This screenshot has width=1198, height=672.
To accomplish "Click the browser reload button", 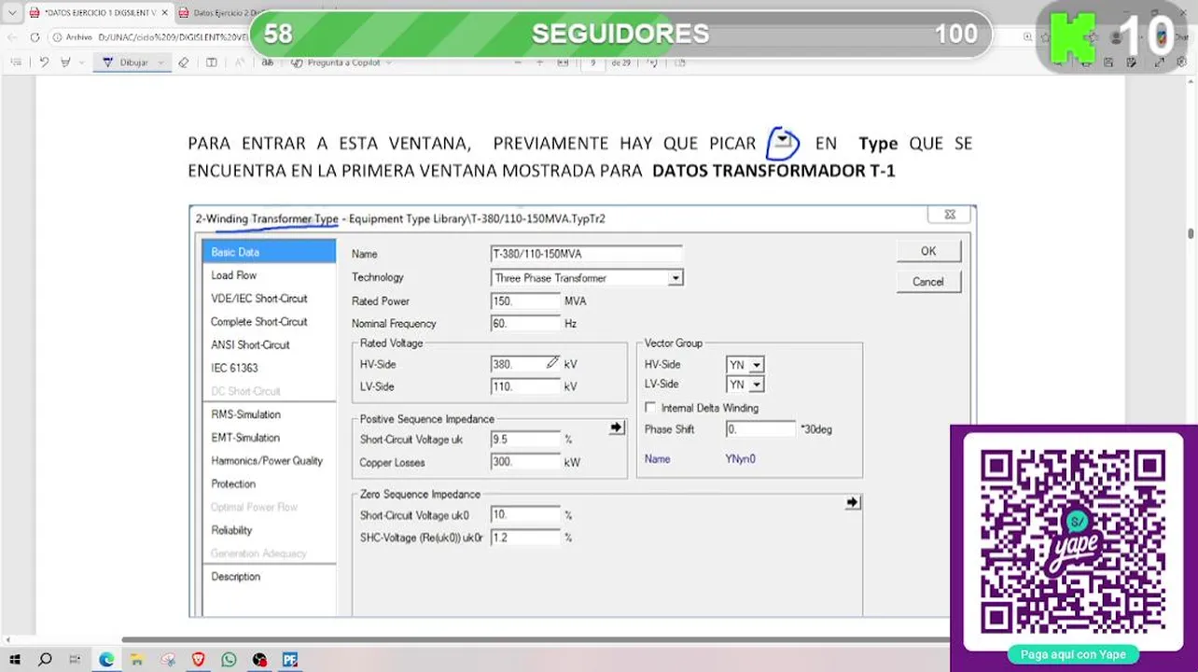I will click(x=35, y=37).
